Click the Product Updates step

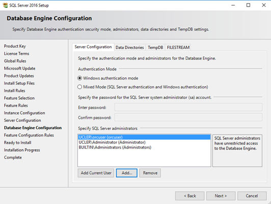click(19, 76)
